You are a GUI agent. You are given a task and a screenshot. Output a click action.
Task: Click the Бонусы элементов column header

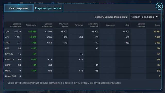pos(47,25)
